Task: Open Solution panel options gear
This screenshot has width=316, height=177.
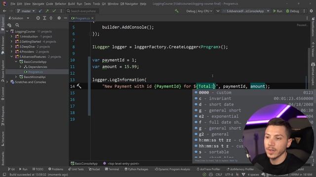Action: [x=59, y=18]
